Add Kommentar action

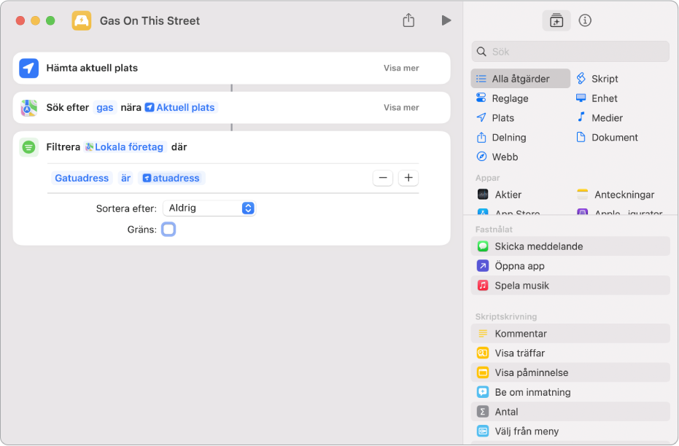click(570, 334)
